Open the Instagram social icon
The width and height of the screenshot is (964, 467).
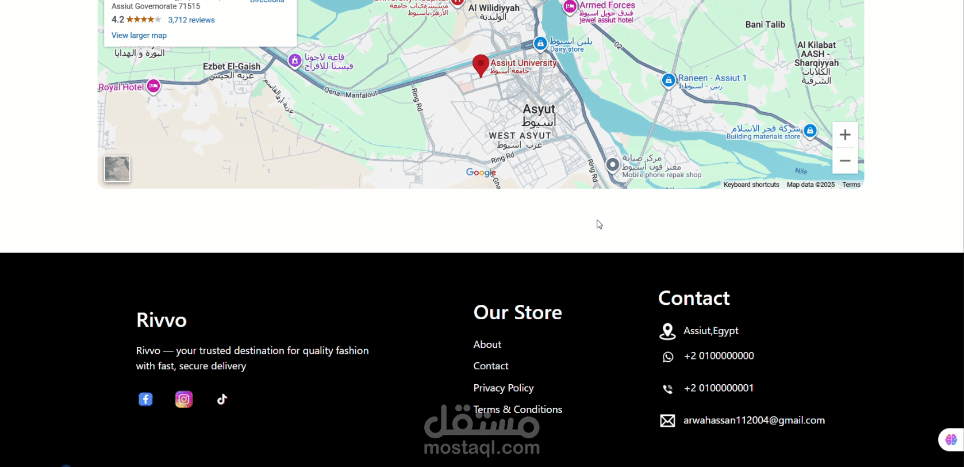click(x=184, y=399)
